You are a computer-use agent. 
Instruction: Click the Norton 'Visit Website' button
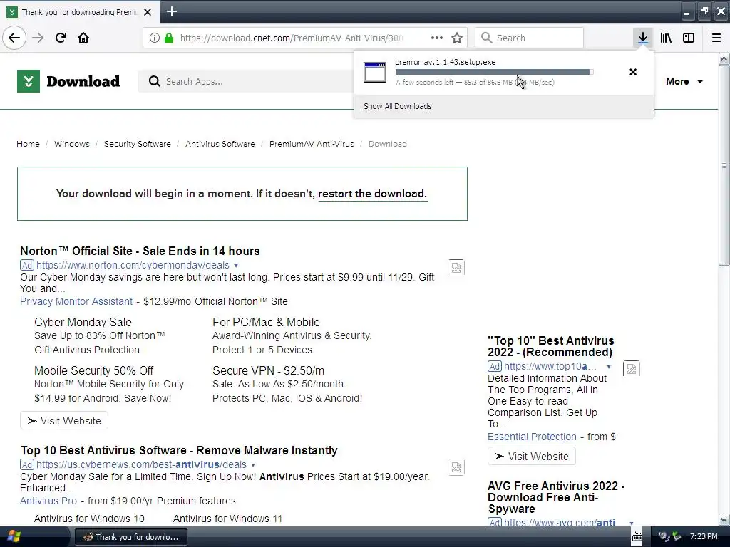tap(64, 421)
